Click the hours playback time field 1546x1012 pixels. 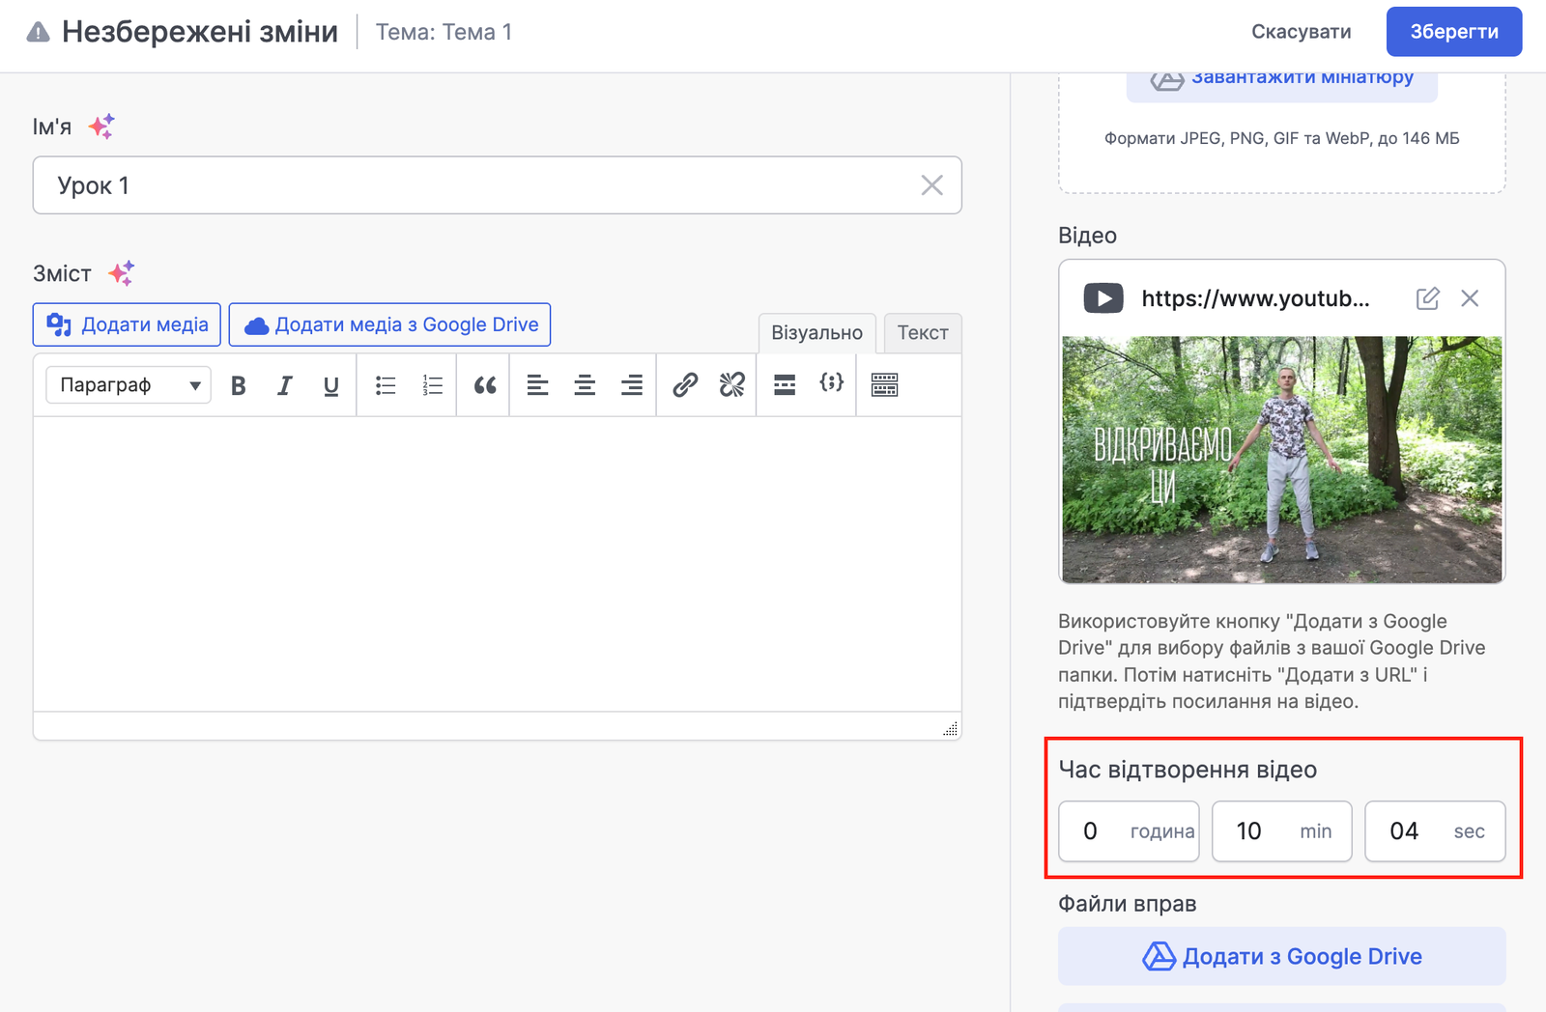click(x=1129, y=831)
